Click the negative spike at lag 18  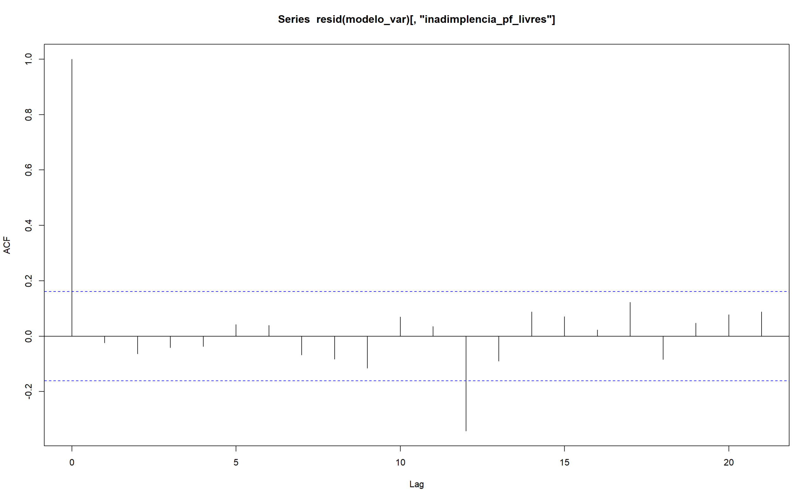click(x=663, y=348)
